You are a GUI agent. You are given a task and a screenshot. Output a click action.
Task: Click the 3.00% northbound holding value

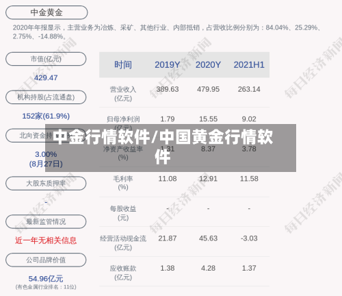click(46, 154)
